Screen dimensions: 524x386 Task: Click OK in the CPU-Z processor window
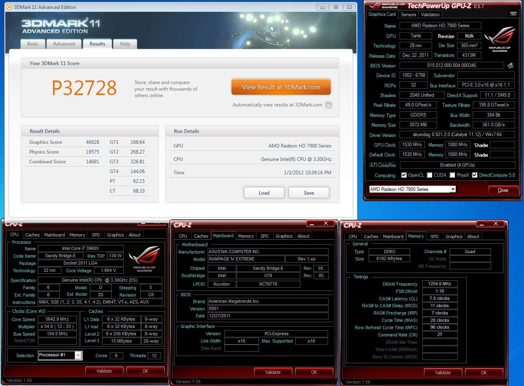click(145, 371)
